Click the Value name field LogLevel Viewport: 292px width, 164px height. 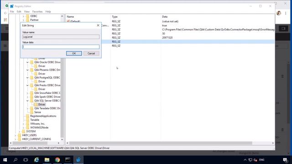[x=61, y=37]
